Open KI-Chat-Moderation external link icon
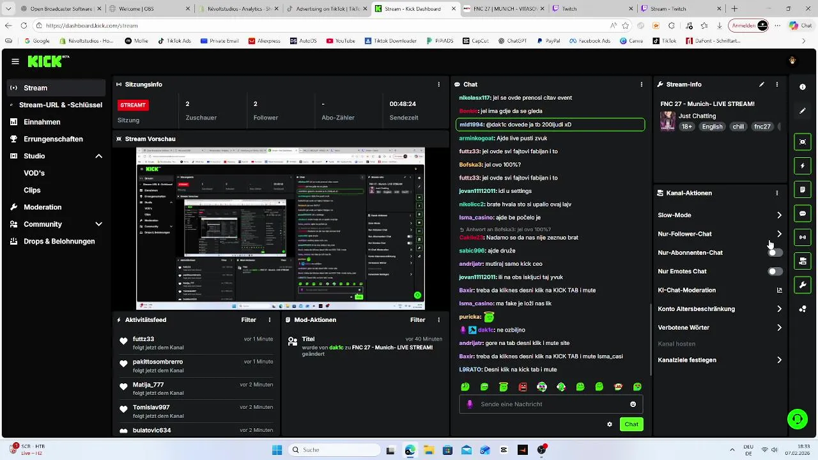Image resolution: width=818 pixels, height=460 pixels. tap(779, 290)
